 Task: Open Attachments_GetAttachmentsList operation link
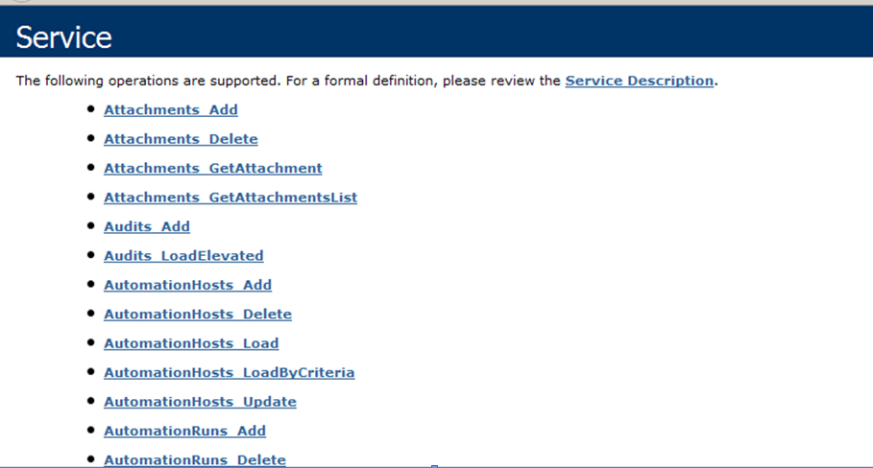pyautogui.click(x=230, y=198)
